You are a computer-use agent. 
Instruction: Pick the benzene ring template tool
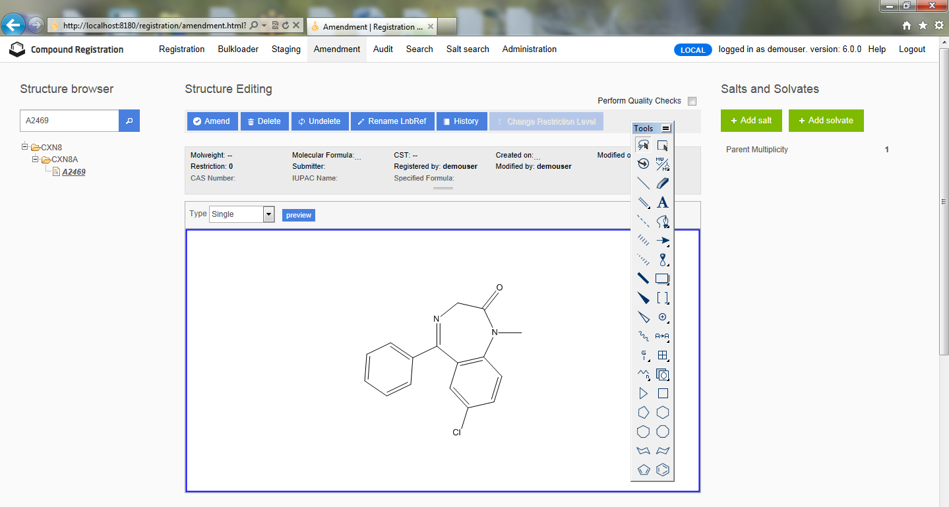[663, 469]
